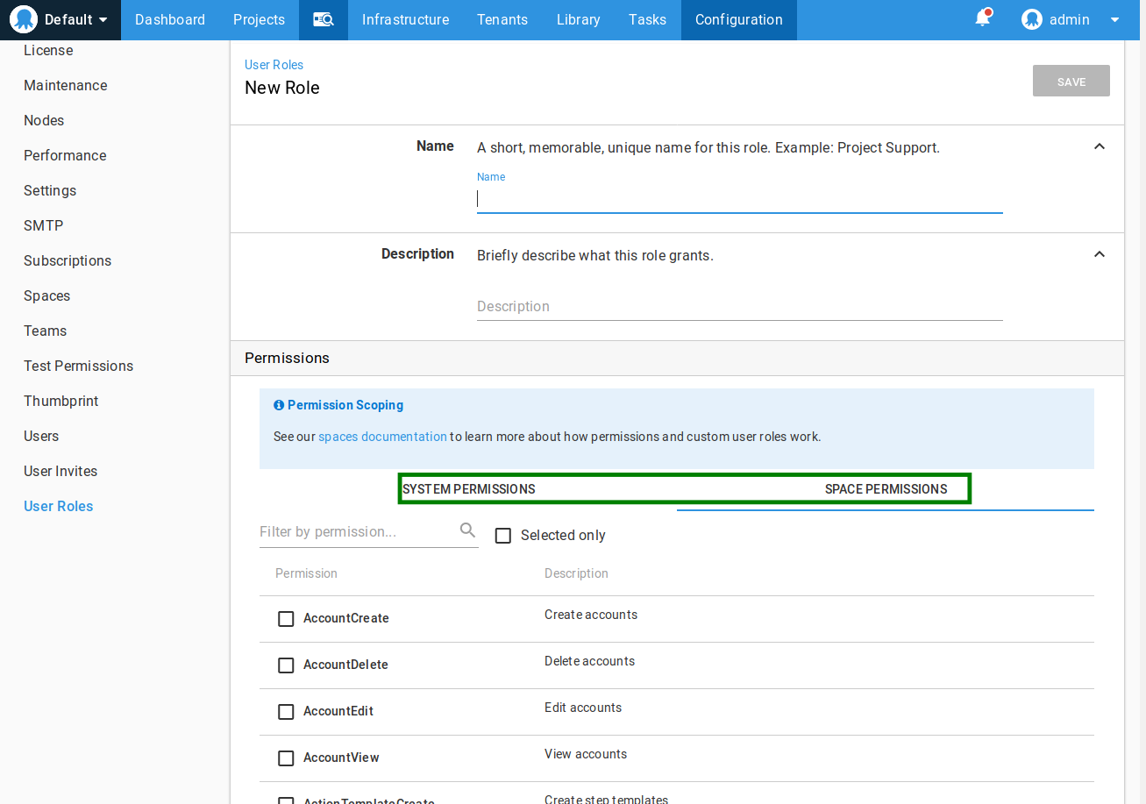The image size is (1146, 804).
Task: Click the admin user avatar icon
Action: pos(1032,19)
